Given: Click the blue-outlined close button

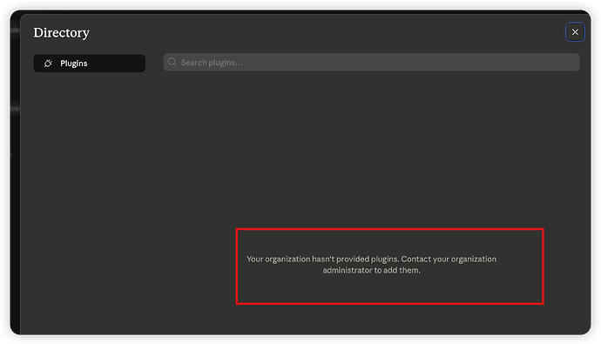Looking at the screenshot, I should click(575, 32).
